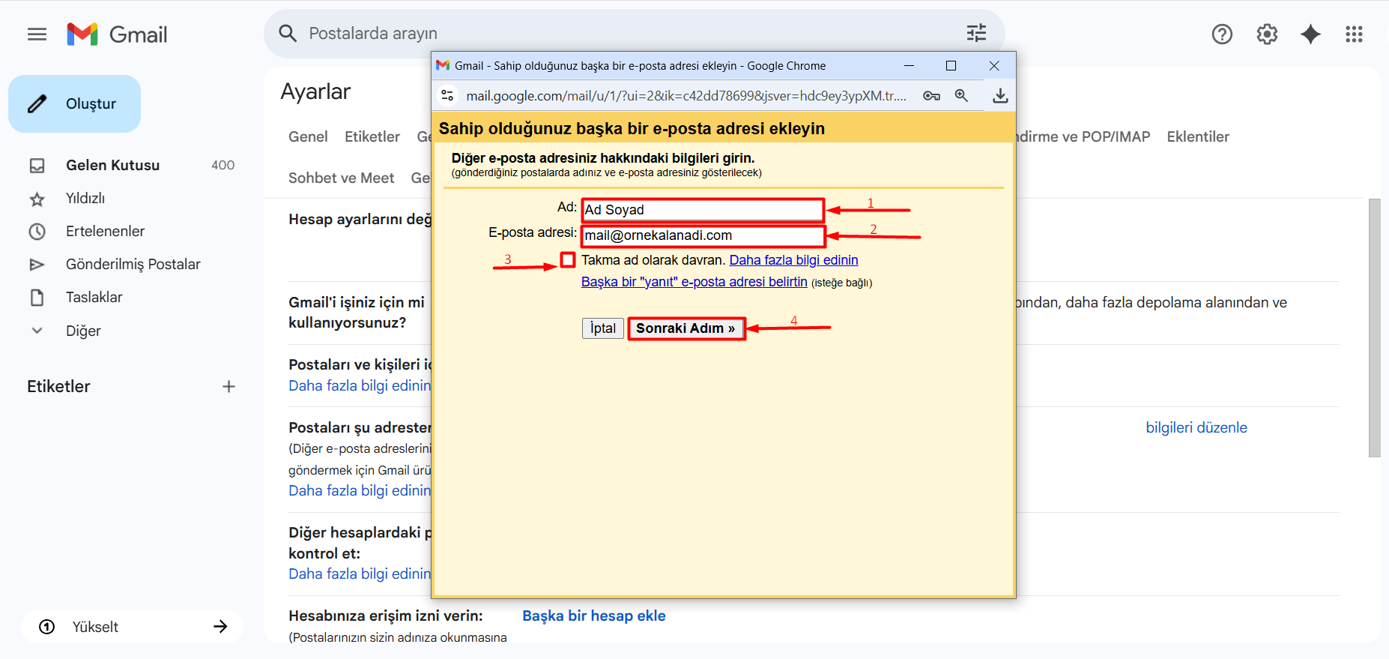Image resolution: width=1389 pixels, height=659 pixels.
Task: Click the zoom magnifier icon in popup address bar
Action: click(x=961, y=96)
